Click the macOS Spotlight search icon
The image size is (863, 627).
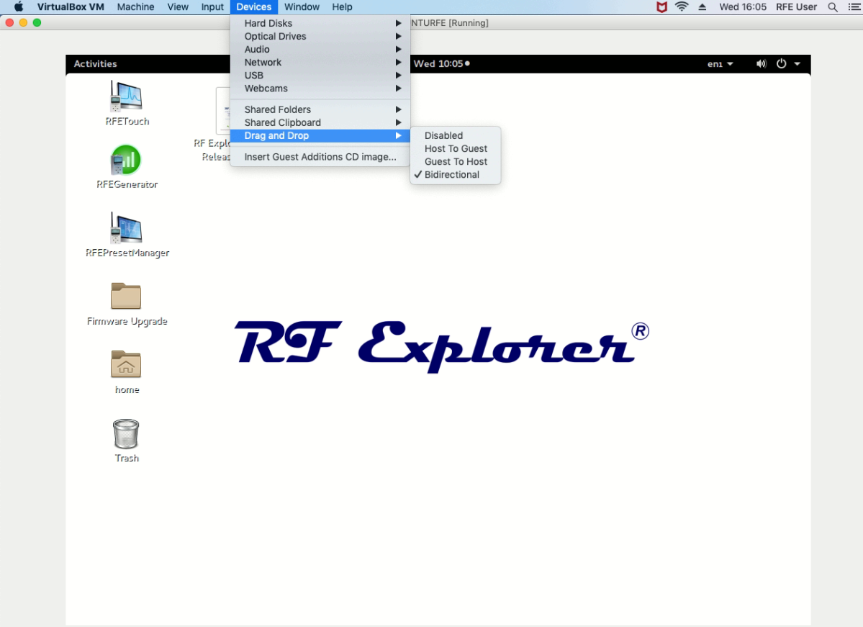click(833, 7)
